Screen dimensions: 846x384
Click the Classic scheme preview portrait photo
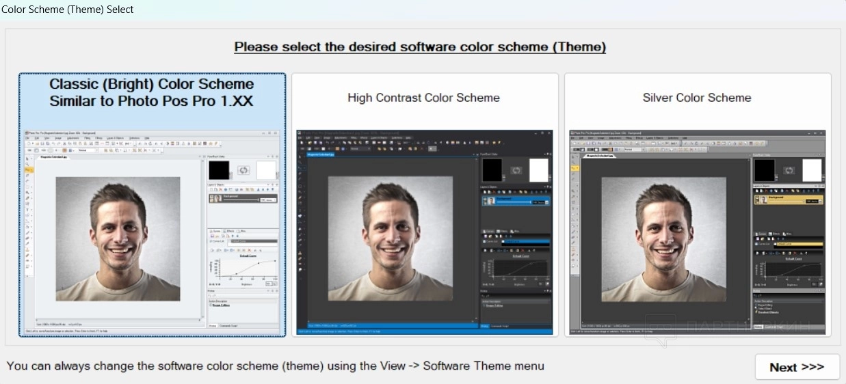[118, 238]
